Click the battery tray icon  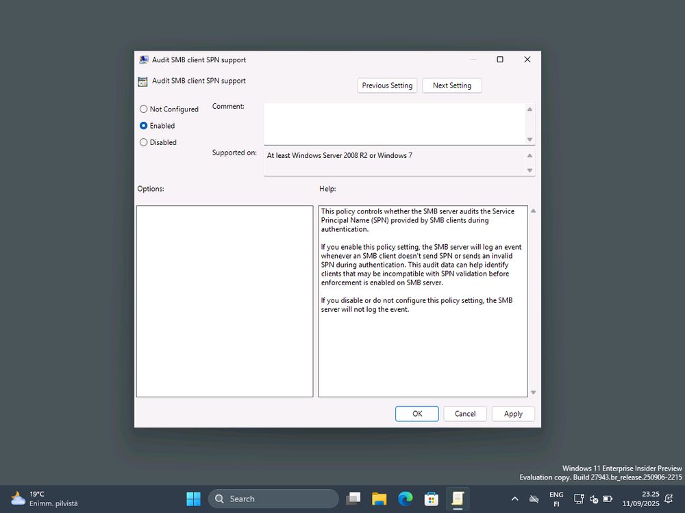608,499
